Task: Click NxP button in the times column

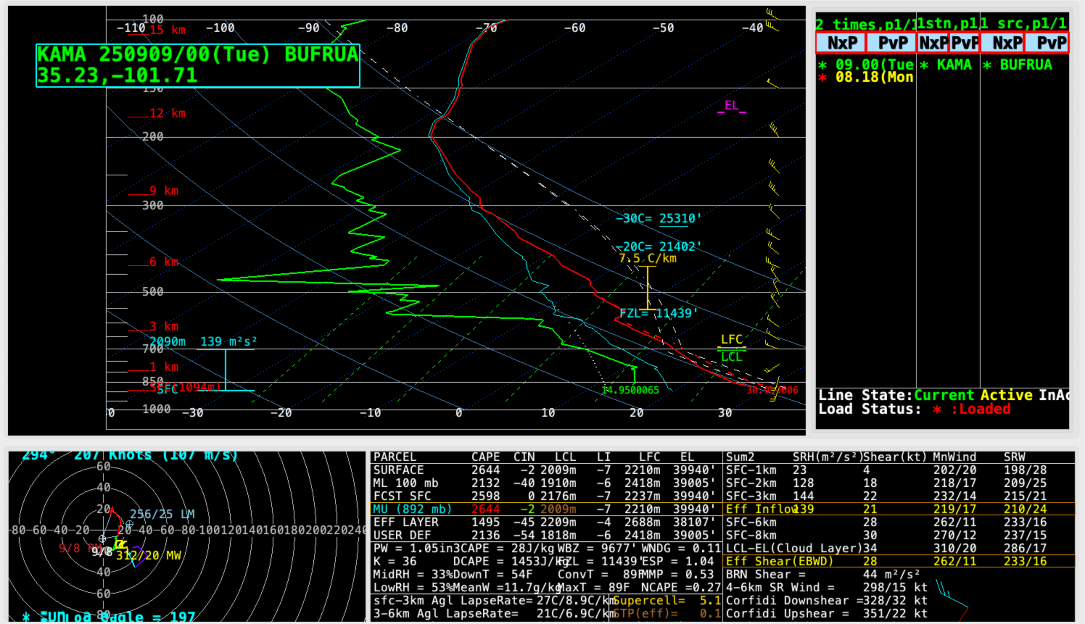Action: point(841,43)
